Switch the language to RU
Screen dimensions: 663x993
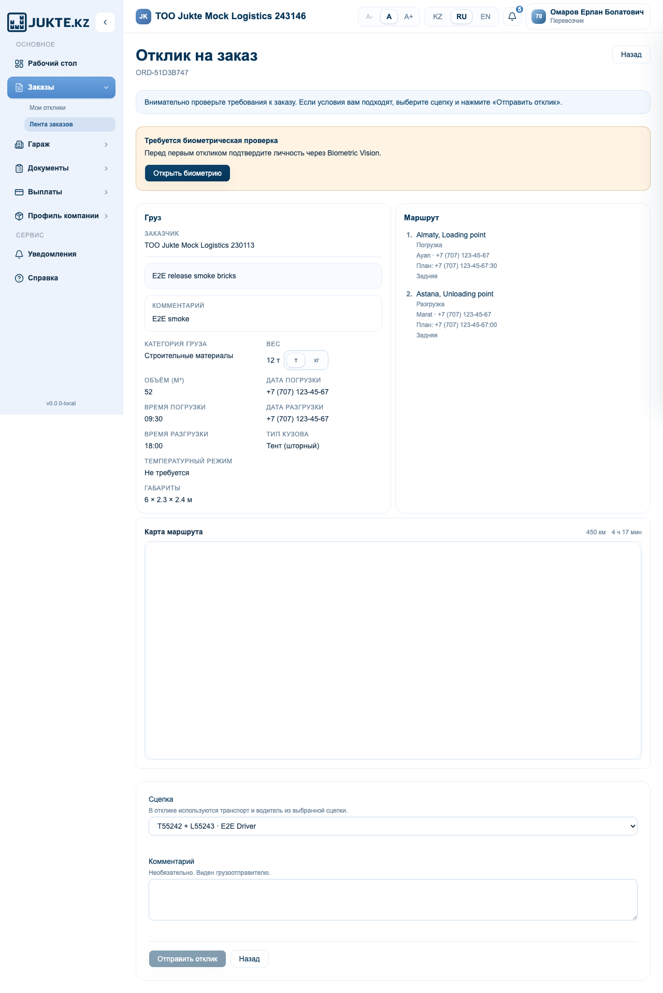click(x=462, y=17)
